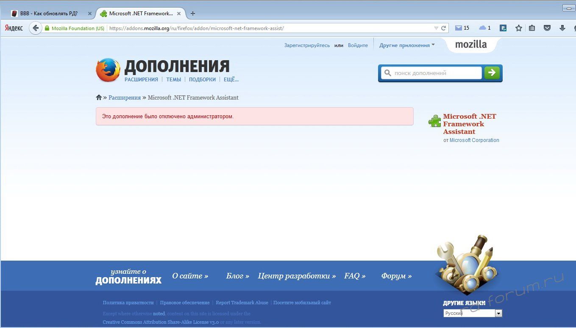Open a new tab with the plus button
The width and height of the screenshot is (576, 328).
click(193, 14)
